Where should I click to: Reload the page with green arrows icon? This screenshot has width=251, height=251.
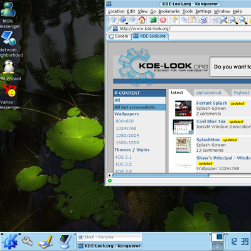153,20
